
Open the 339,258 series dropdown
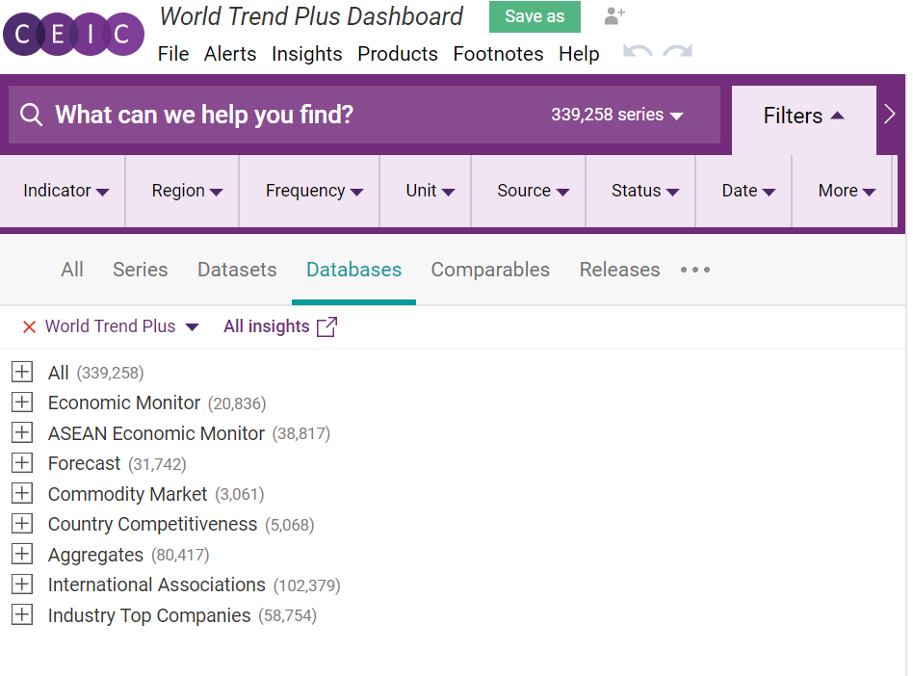(617, 115)
